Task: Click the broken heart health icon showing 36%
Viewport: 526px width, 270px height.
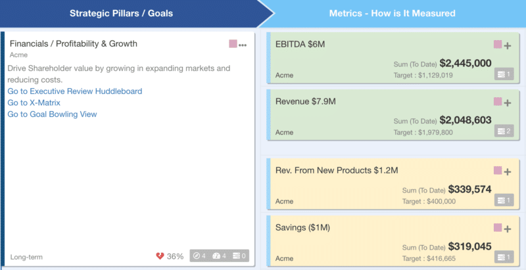Action: (160, 256)
